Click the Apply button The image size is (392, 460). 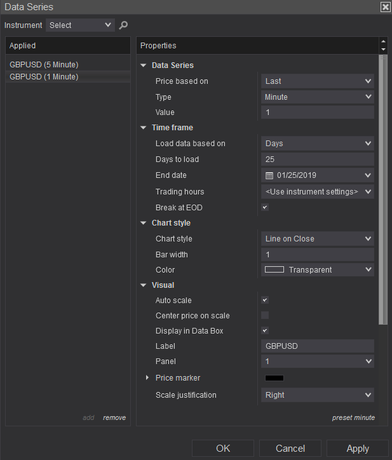pyautogui.click(x=358, y=449)
